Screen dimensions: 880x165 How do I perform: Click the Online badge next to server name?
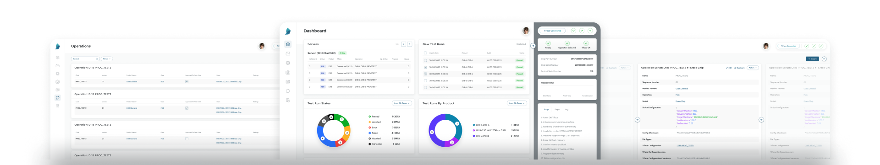click(342, 53)
